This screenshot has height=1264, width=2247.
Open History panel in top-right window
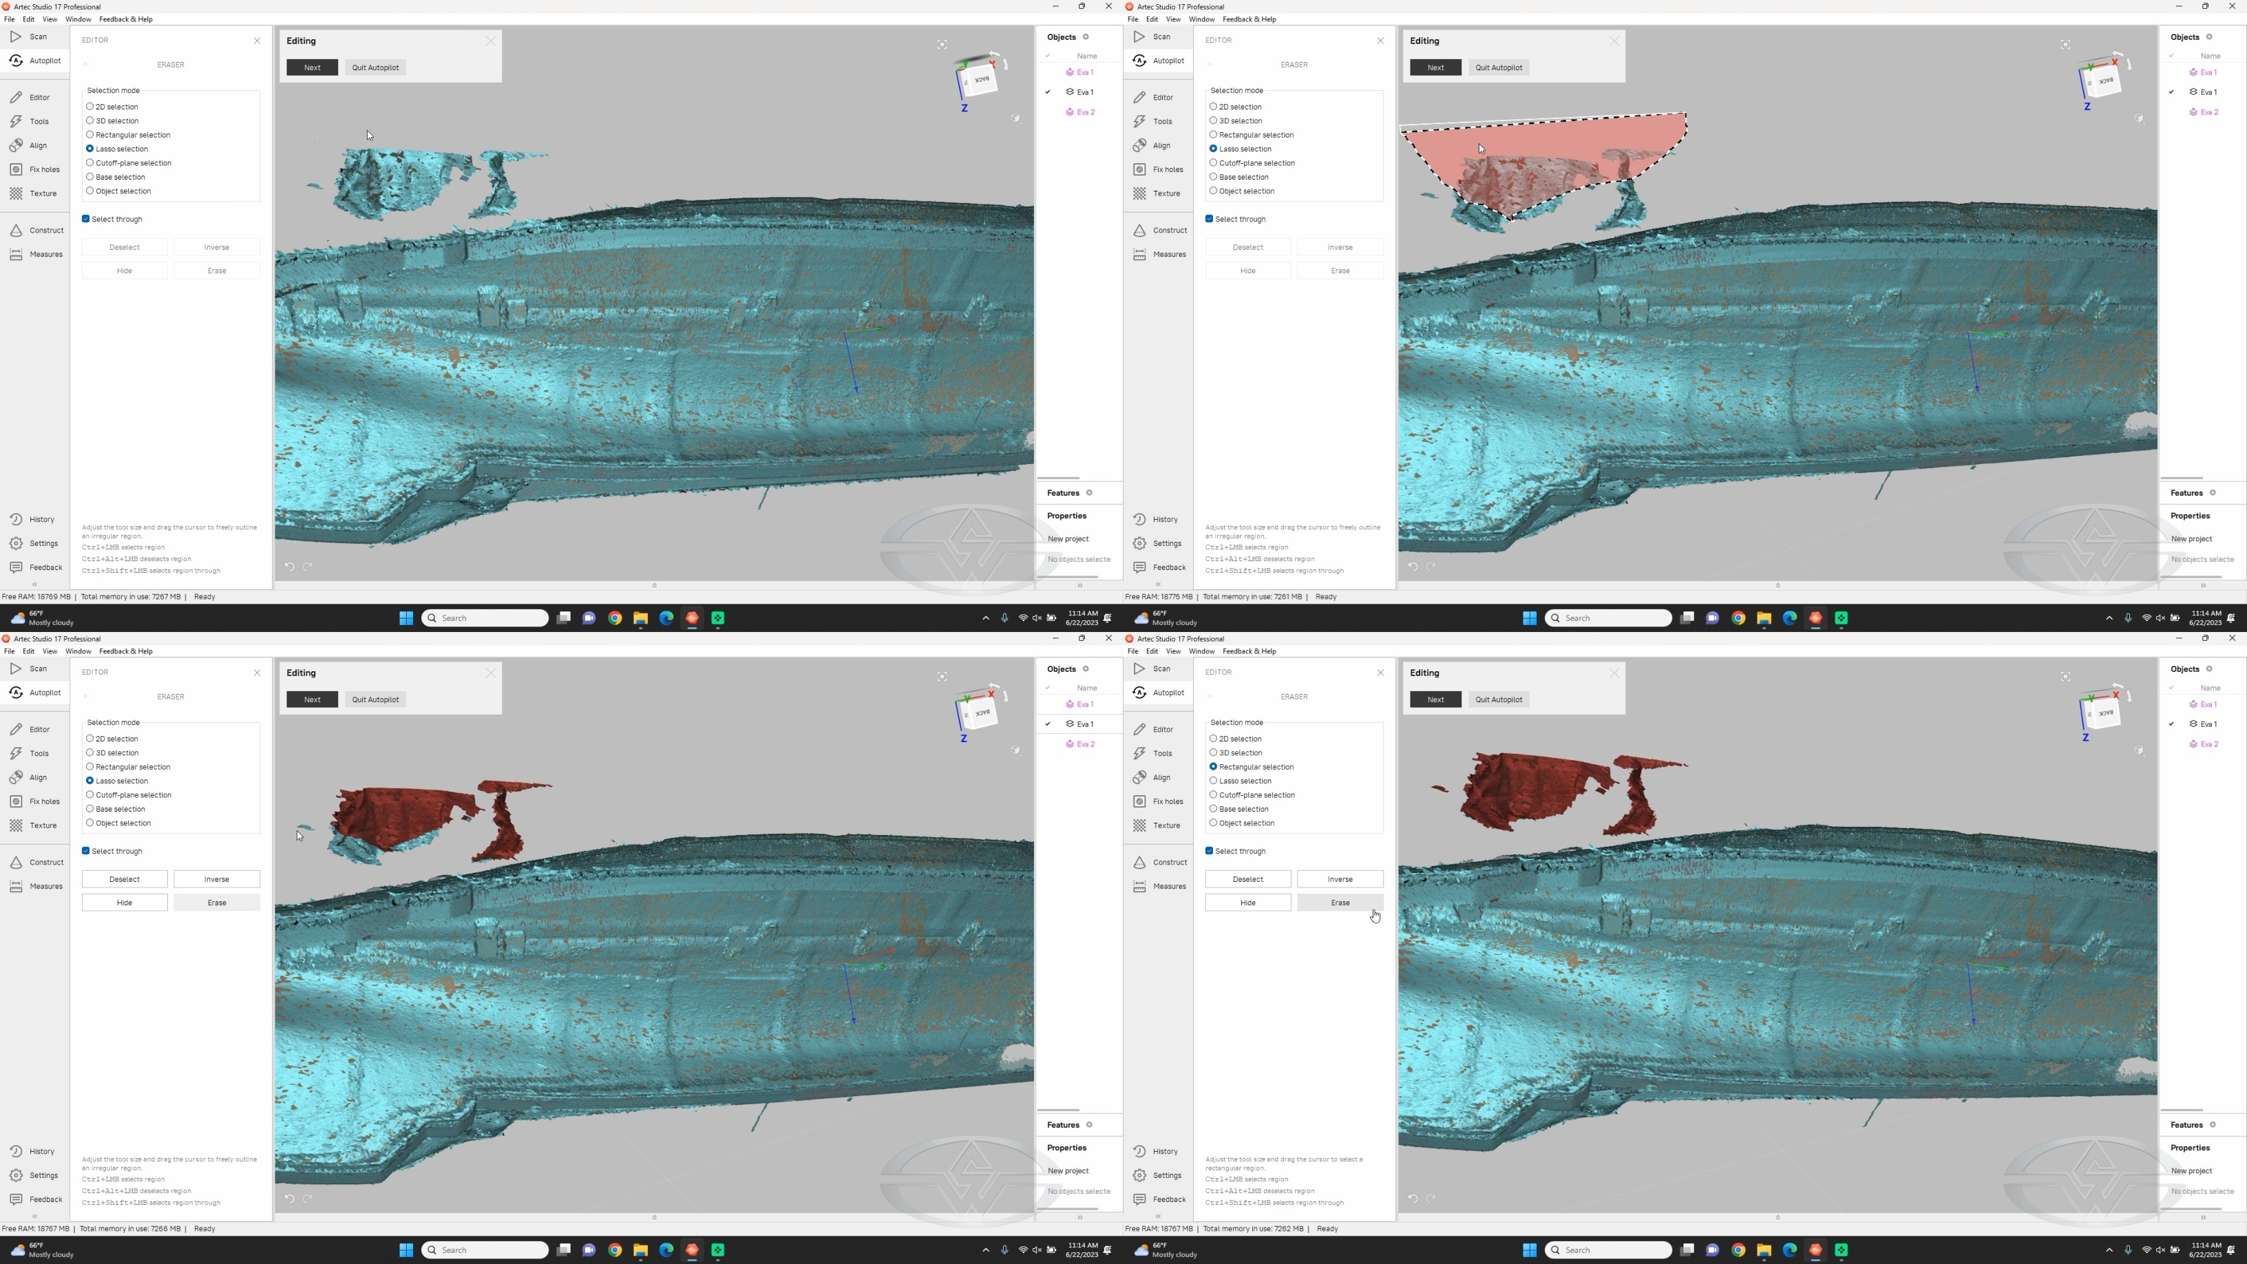[x=1156, y=519]
